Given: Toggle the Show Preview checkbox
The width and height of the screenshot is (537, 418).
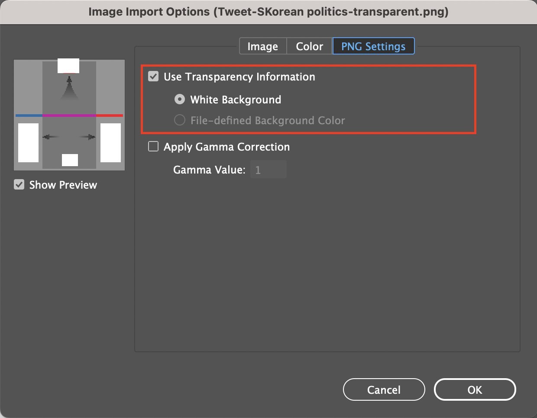Looking at the screenshot, I should coord(19,185).
